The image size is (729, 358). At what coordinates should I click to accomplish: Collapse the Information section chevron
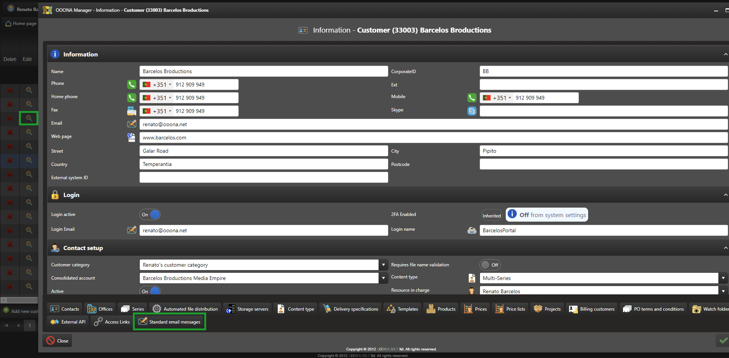(725, 55)
